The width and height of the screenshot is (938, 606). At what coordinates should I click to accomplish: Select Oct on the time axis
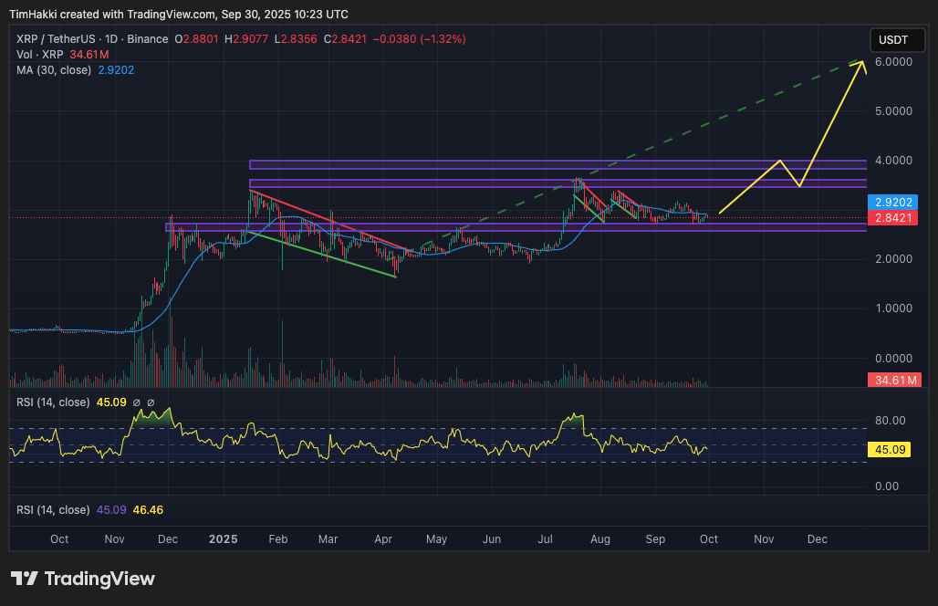[59, 539]
